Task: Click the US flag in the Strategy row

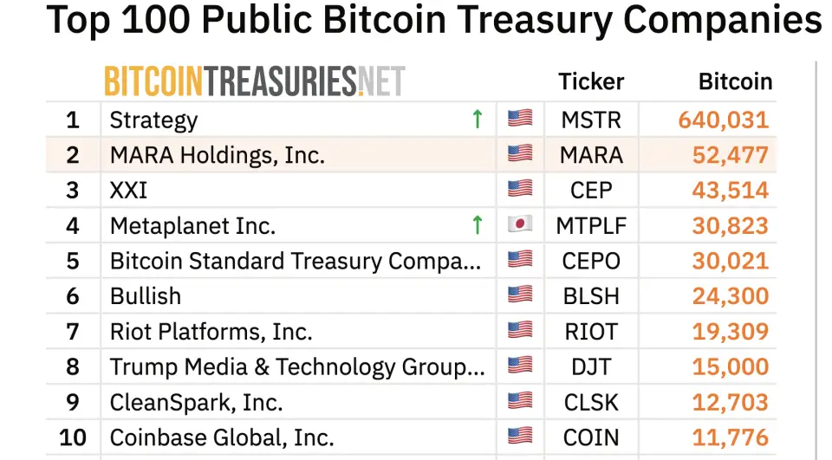Action: tap(520, 119)
